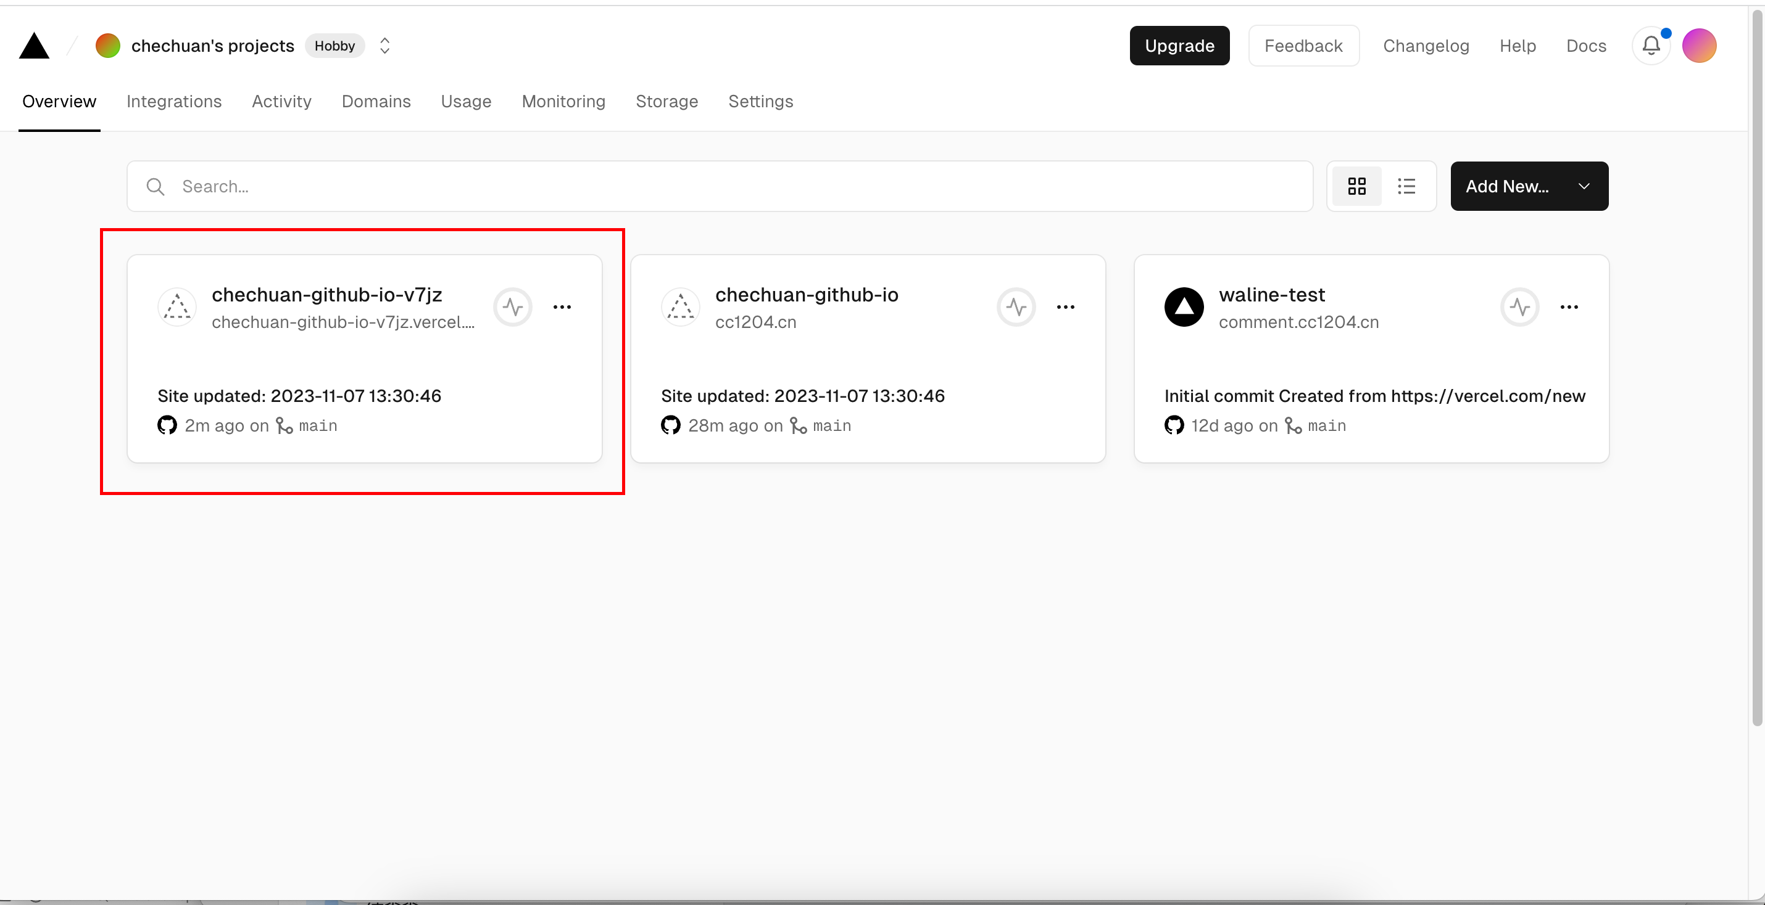
Task: Click chechuan-github-io project placeholder icon
Action: coord(680,306)
